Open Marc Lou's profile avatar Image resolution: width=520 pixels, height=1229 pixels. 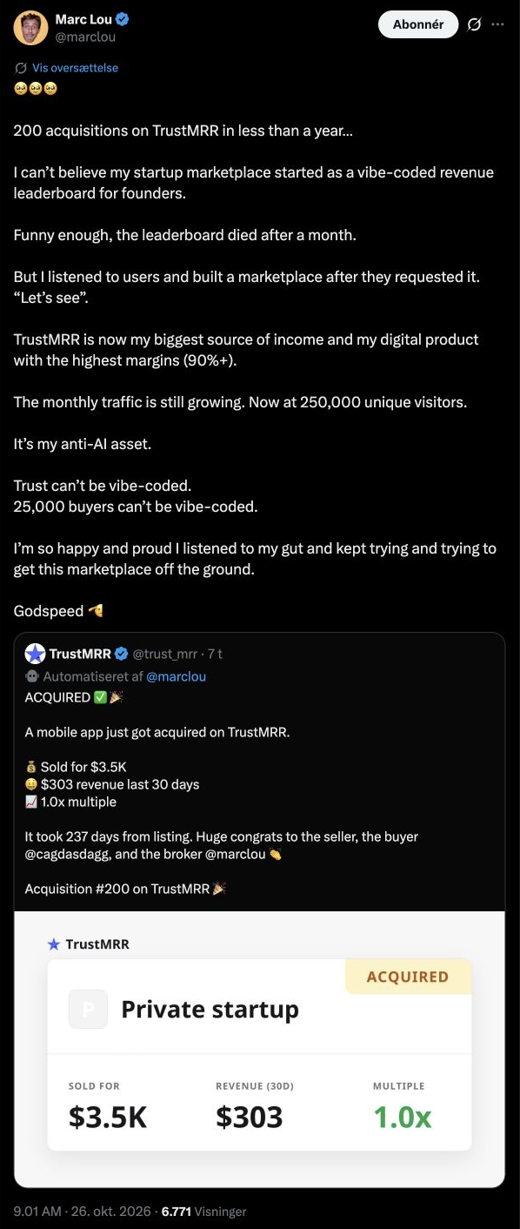[30, 28]
